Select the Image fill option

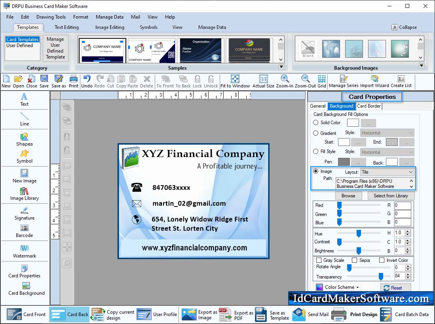click(x=316, y=171)
